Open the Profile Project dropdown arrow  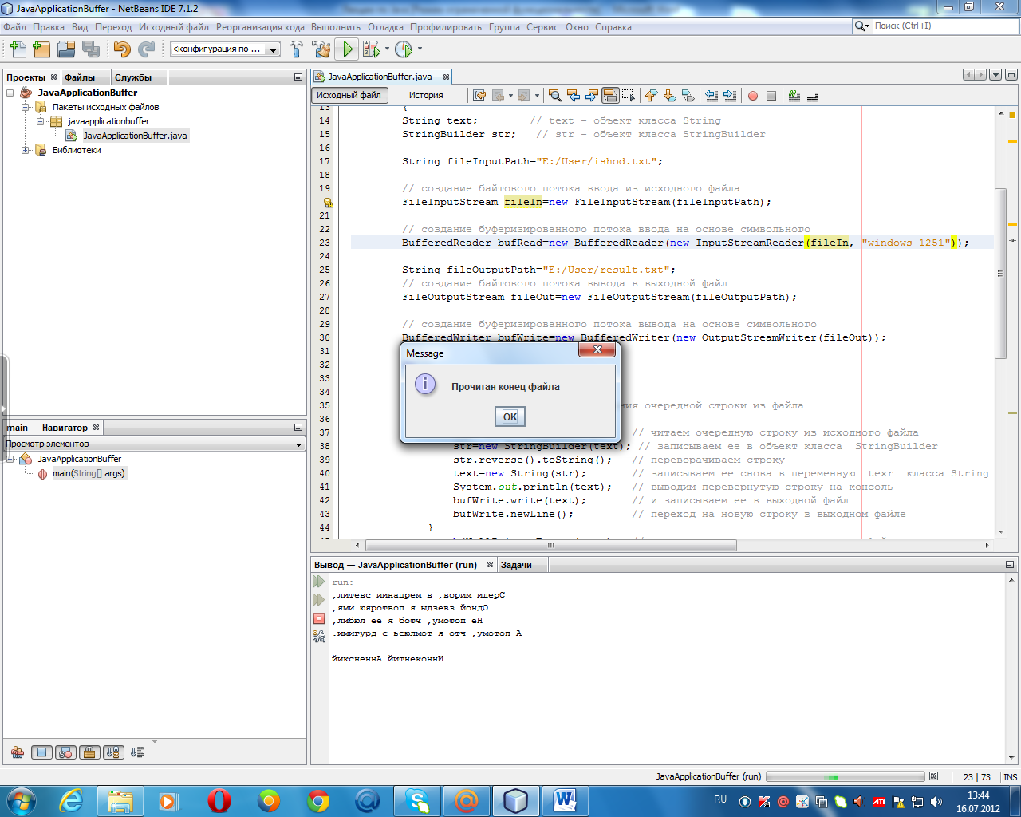coord(420,49)
